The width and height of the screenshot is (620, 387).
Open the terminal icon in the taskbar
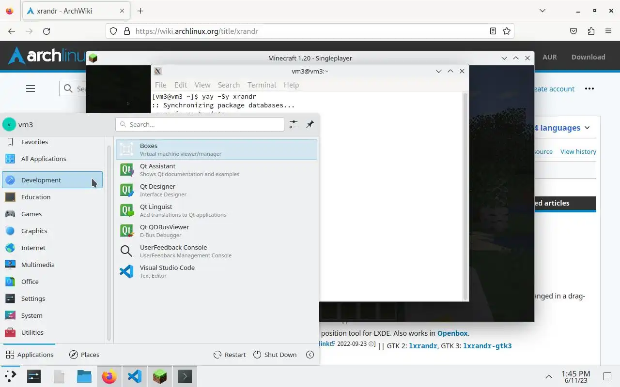point(185,376)
